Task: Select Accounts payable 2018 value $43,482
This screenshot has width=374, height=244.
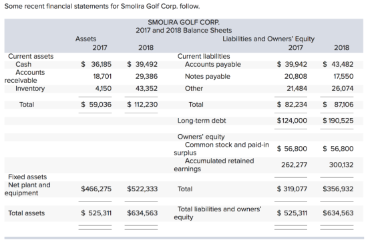Action: click(x=338, y=64)
